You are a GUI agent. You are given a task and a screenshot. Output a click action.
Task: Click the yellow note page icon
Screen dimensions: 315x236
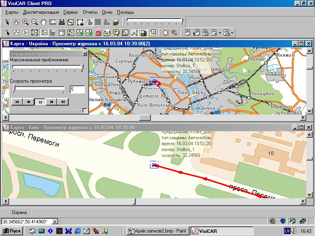(x=62, y=33)
